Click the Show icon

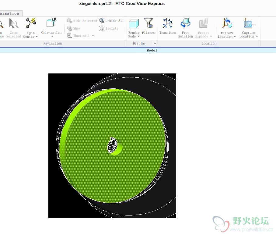point(69,28)
